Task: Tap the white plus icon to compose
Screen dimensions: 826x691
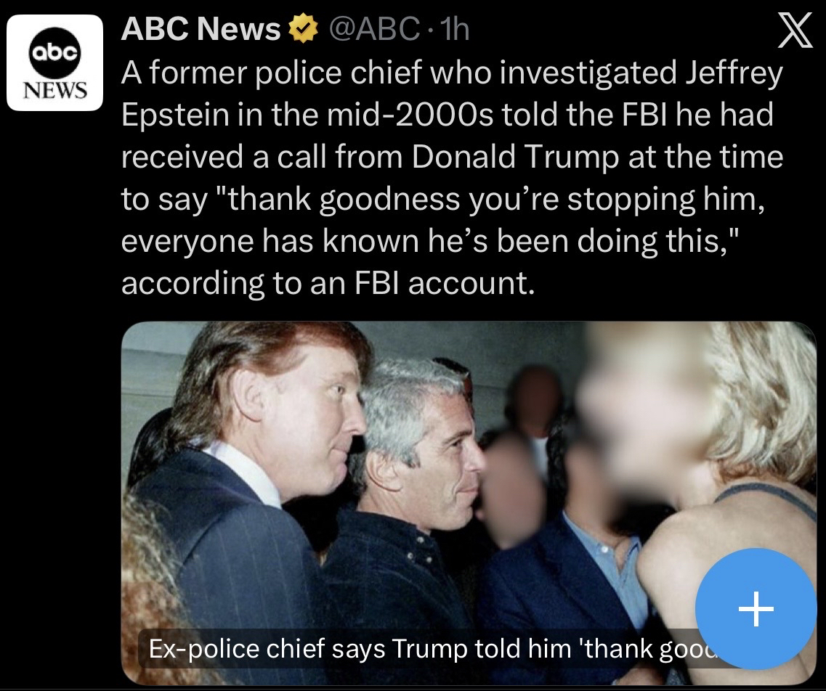Action: point(756,609)
